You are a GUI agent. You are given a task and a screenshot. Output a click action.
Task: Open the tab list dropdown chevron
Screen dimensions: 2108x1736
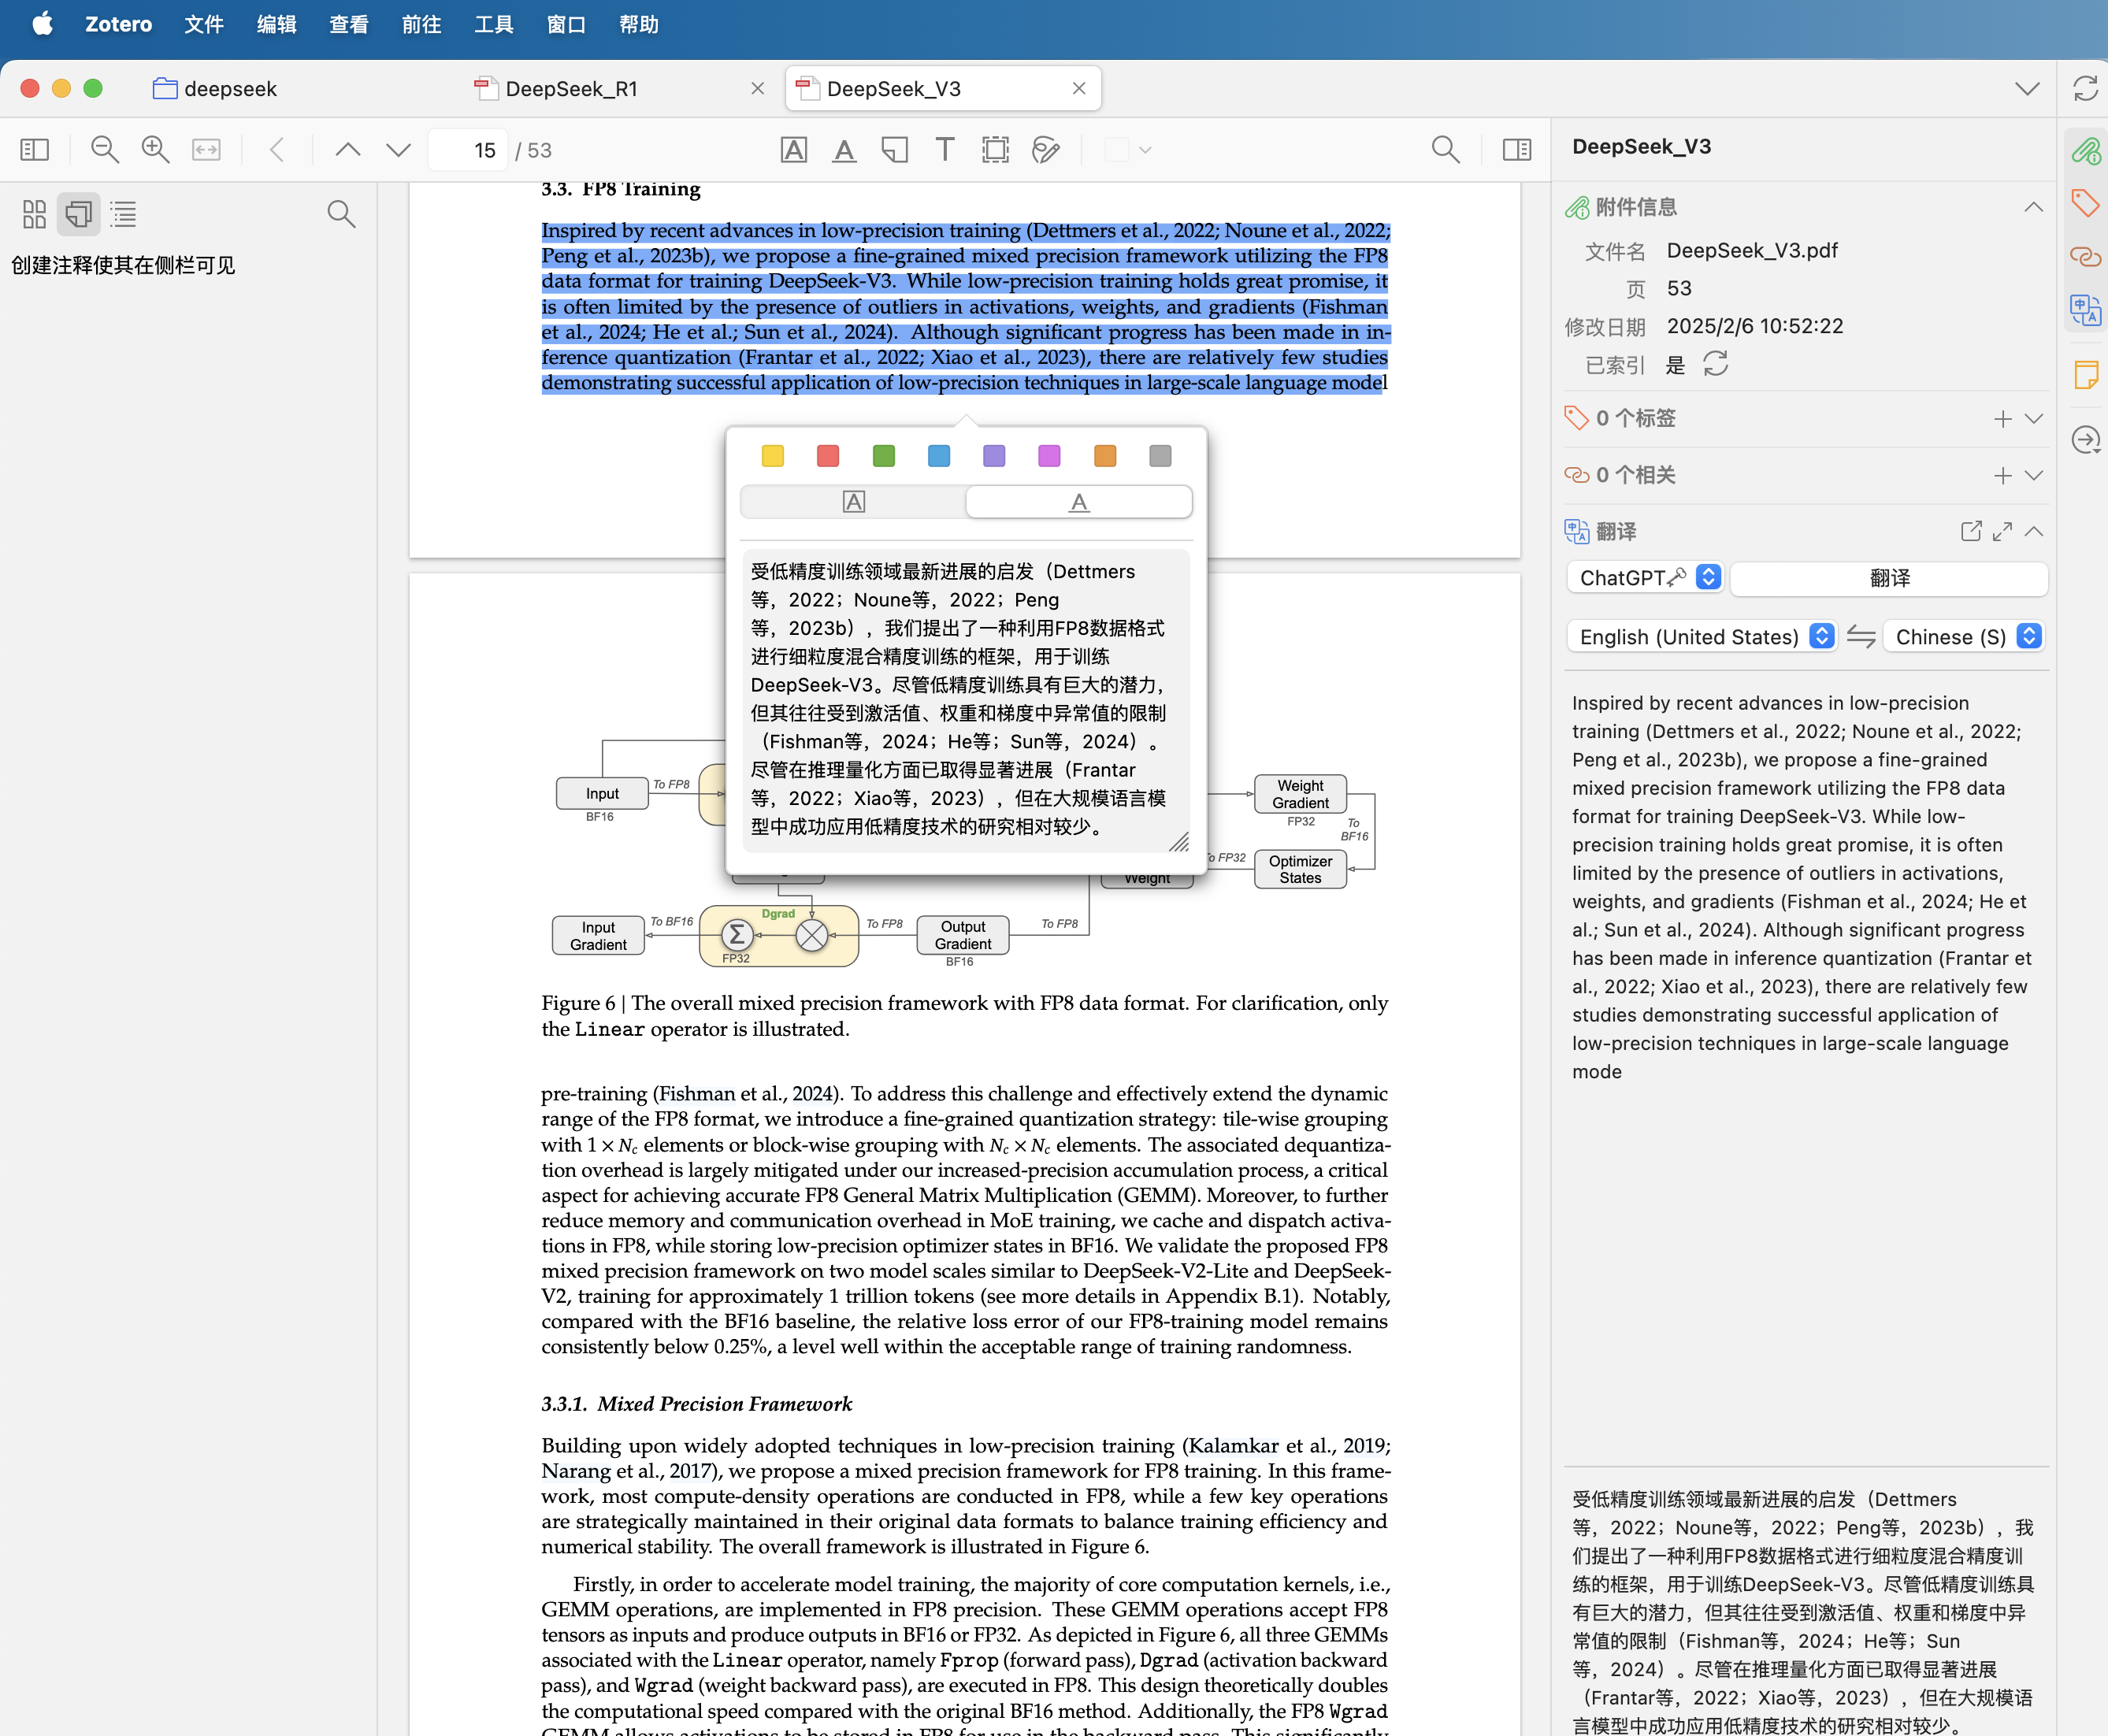coord(2027,89)
